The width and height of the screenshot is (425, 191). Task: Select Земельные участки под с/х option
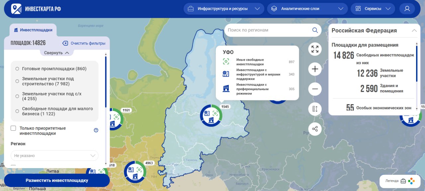coord(17,96)
